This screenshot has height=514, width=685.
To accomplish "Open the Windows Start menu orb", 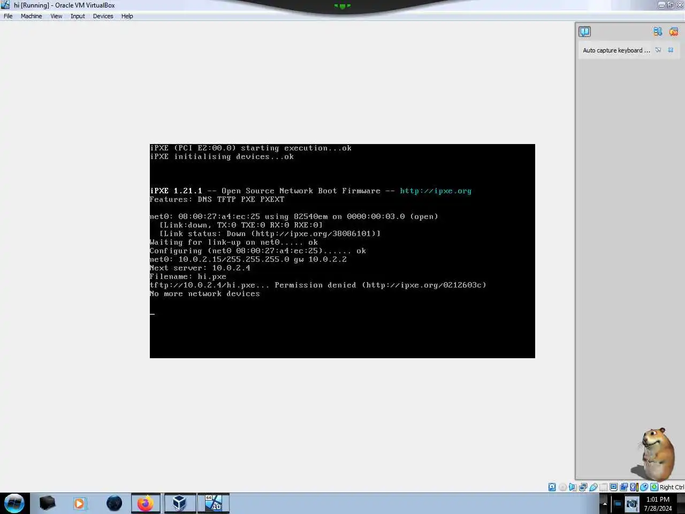I will [x=14, y=503].
